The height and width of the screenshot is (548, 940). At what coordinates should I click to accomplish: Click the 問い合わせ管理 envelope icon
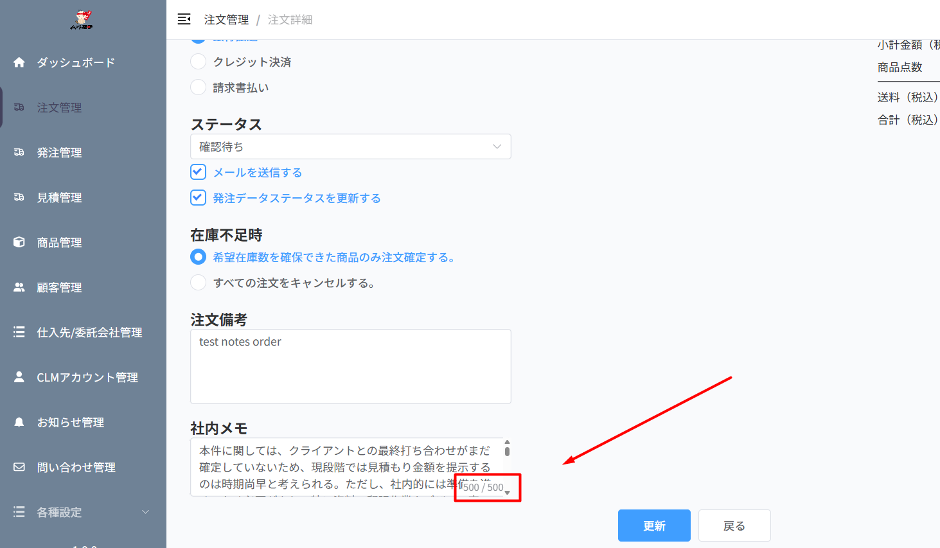pyautogui.click(x=19, y=467)
